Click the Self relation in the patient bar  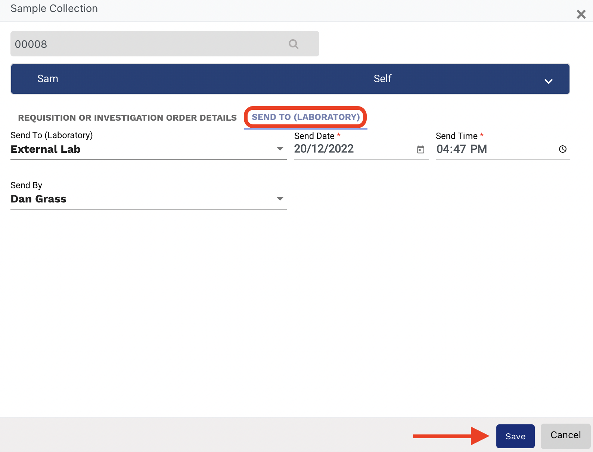[x=382, y=79]
